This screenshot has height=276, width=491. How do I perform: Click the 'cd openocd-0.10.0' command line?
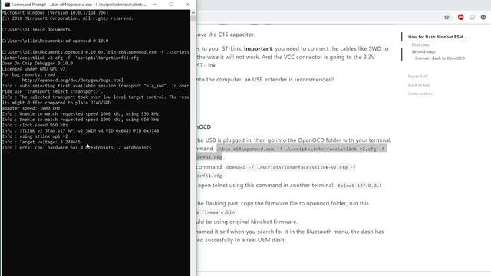55,41
